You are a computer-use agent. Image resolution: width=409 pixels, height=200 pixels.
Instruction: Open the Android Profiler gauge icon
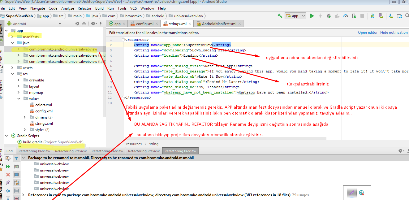click(346, 16)
